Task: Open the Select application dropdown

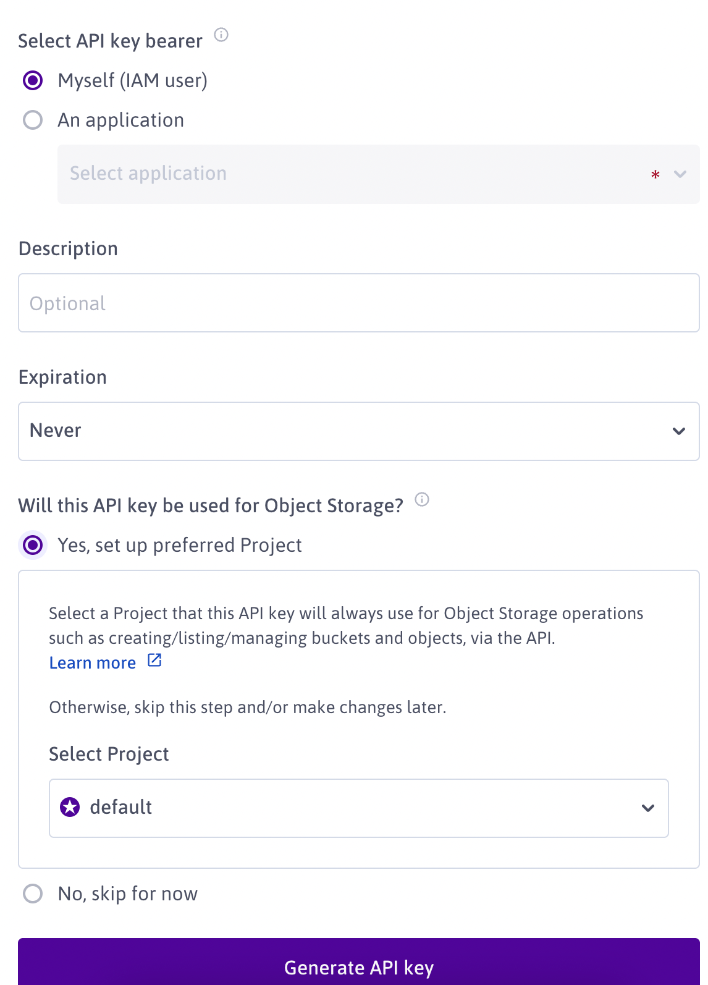Action: coord(358,174)
